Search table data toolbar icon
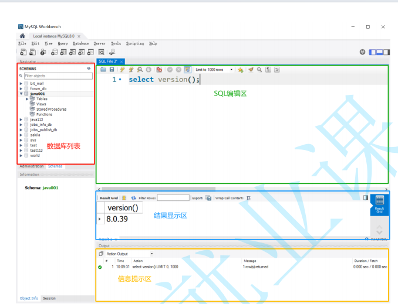Viewport: 398px width, 304px height. [x=102, y=52]
